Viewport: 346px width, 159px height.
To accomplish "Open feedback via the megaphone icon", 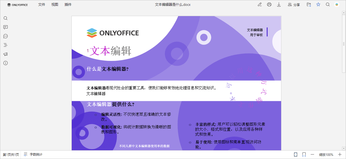I will (x=5, y=54).
